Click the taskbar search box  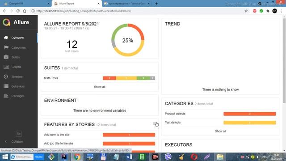tap(22, 157)
